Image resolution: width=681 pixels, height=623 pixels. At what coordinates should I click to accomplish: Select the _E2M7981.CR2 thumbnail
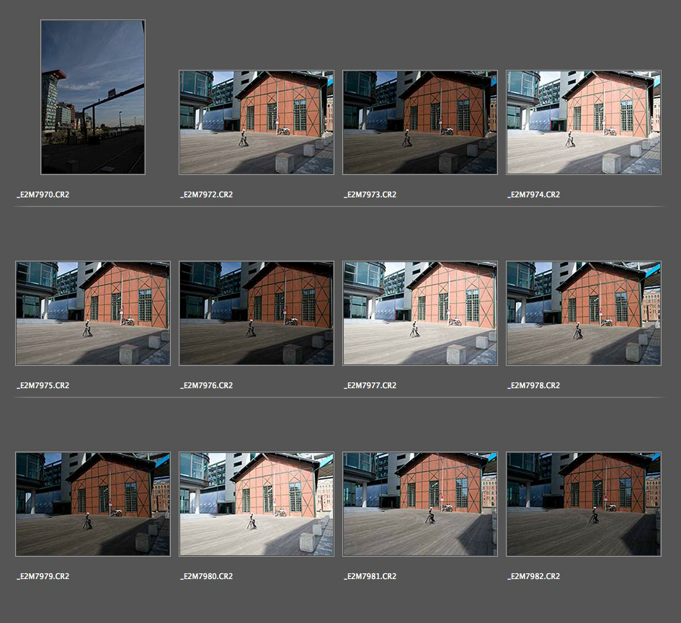pos(419,504)
